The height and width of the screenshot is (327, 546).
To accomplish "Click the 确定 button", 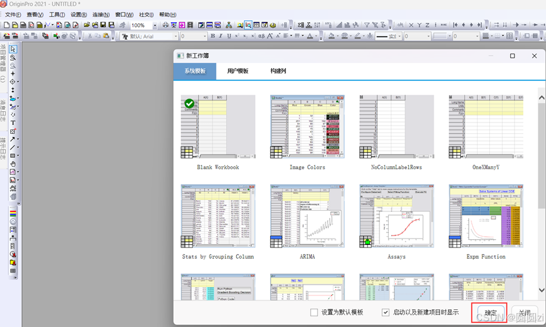I will click(490, 312).
